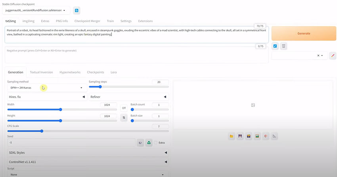Screen dimensions: 337x177
Task: Save zip archive of images
Action: tap(249, 136)
